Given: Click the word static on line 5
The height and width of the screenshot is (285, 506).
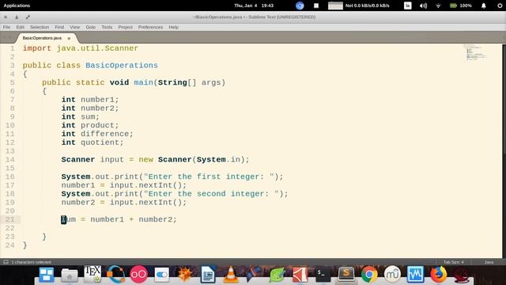Looking at the screenshot, I should [x=90, y=82].
